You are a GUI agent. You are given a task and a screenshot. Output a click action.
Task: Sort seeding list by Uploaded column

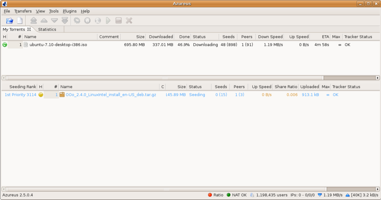309,87
